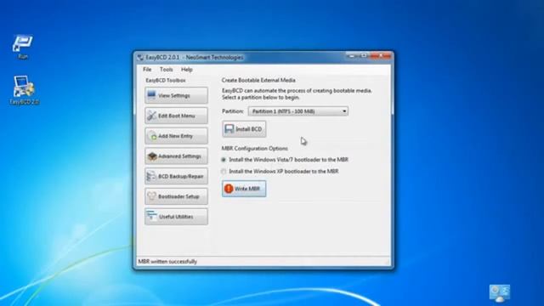The image size is (544, 306).
Task: Open the Useful Utilities section
Action: tap(176, 217)
